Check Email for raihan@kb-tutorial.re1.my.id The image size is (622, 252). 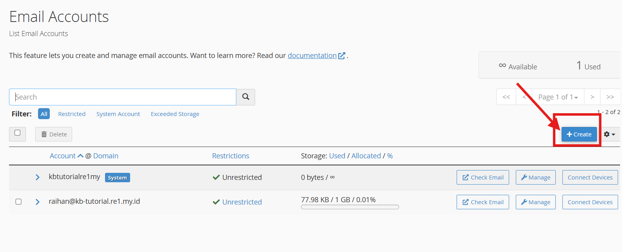483,202
